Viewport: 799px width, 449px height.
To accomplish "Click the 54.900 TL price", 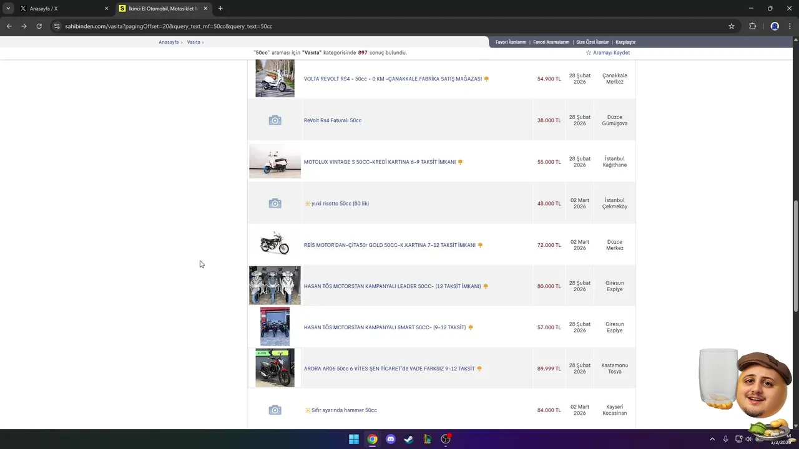I will (x=549, y=79).
